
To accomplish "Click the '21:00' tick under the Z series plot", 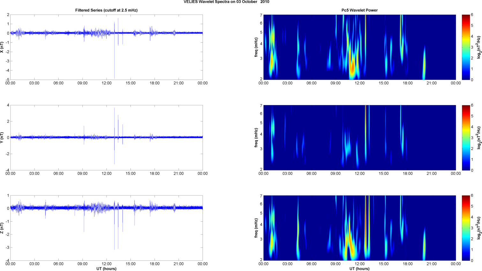I will pyautogui.click(x=179, y=264).
